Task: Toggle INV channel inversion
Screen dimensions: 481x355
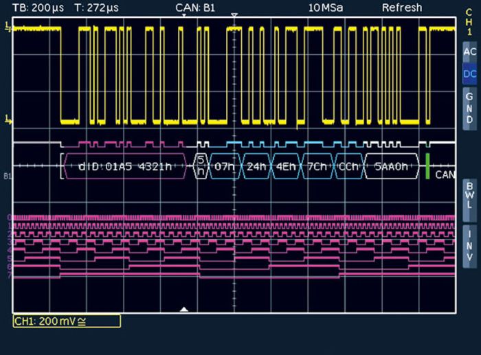Action: (x=469, y=247)
